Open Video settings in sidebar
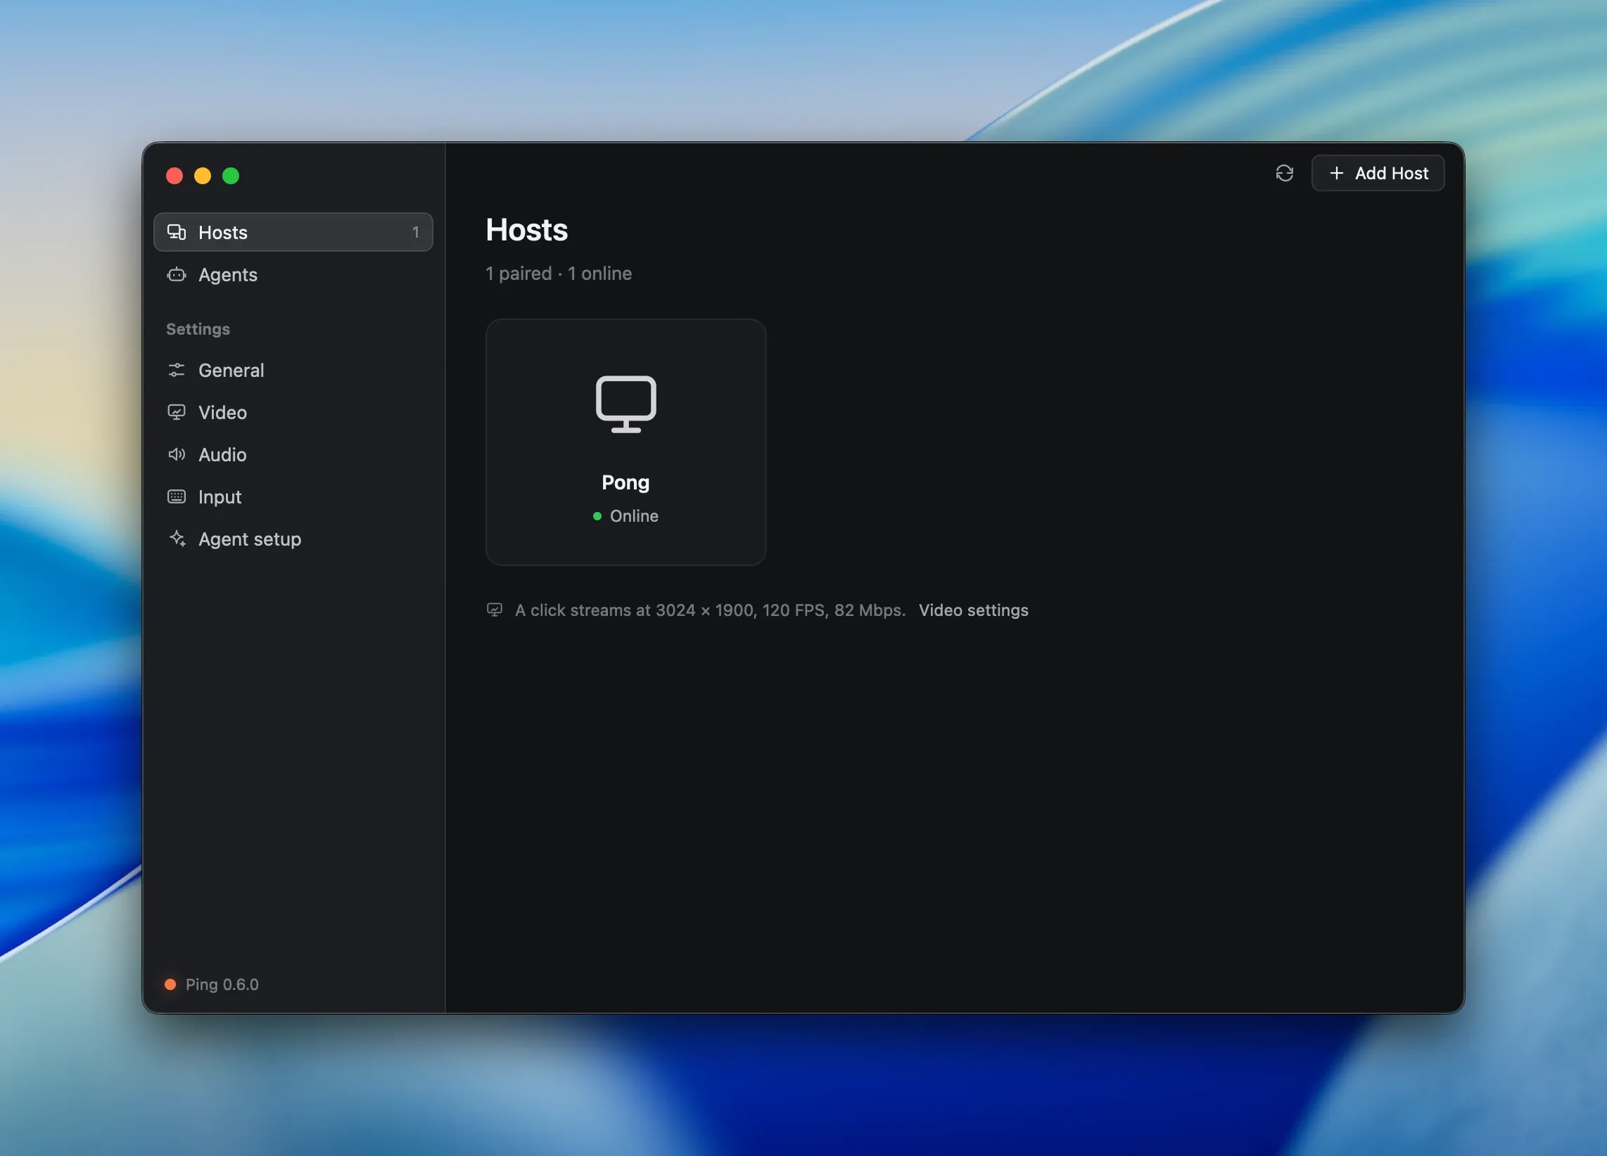 tap(293, 412)
